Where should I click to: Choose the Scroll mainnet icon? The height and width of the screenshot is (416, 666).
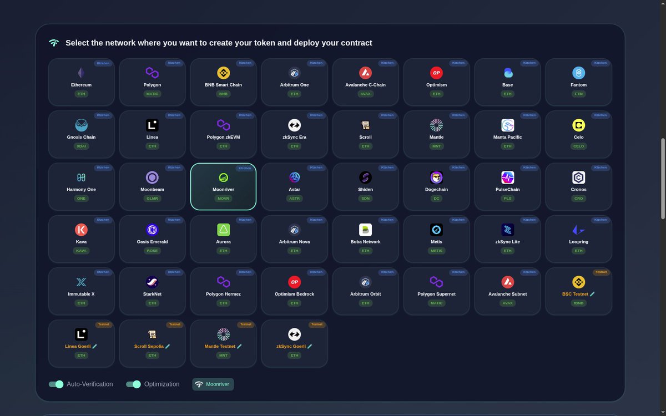coord(365,125)
